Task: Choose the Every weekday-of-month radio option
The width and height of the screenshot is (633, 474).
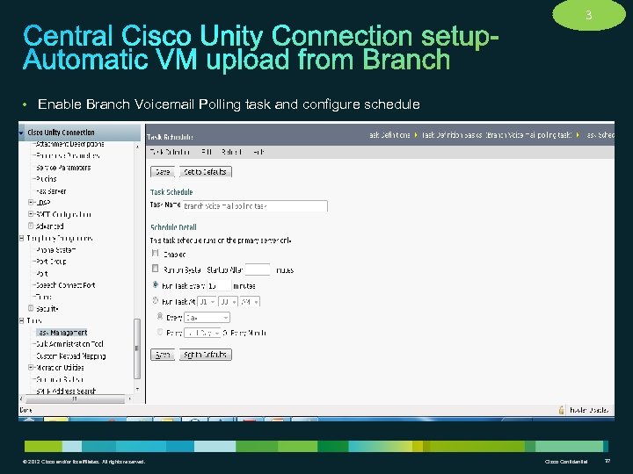Action: (x=160, y=332)
